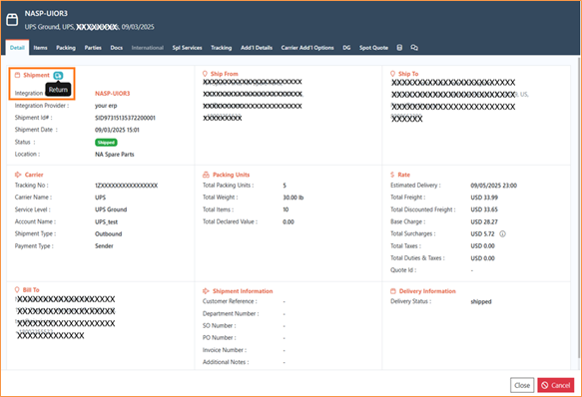Image resolution: width=582 pixels, height=397 pixels.
Task: Open the NASP-UIOR3 integration link
Action: coord(113,94)
